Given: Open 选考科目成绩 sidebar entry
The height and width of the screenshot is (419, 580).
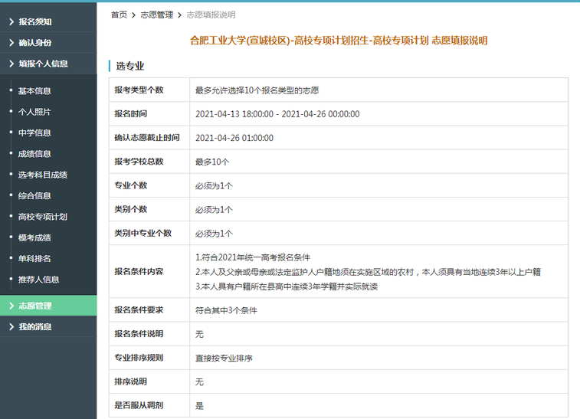Looking at the screenshot, I should [x=42, y=175].
